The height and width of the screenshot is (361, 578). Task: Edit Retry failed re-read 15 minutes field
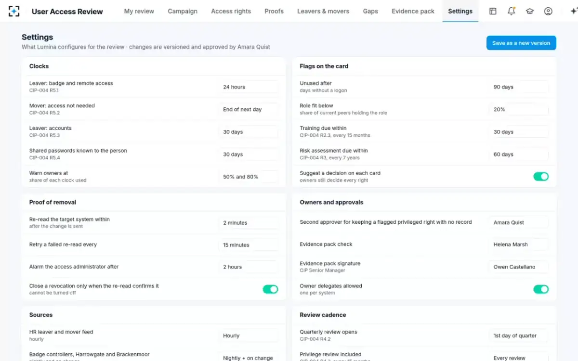tap(249, 245)
